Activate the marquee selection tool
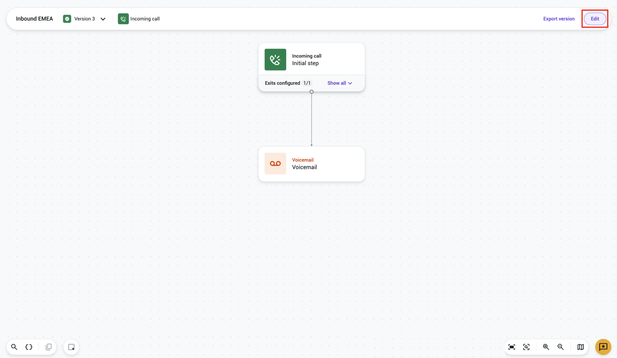The width and height of the screenshot is (617, 358). tap(71, 347)
